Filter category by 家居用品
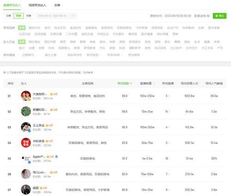Screen dimensions: 231x196 [x=107, y=28]
